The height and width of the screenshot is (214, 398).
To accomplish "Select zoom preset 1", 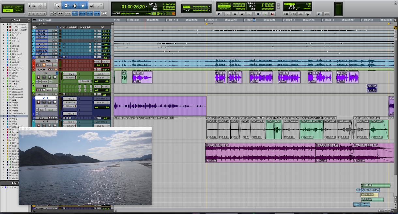I will tap(30, 14).
